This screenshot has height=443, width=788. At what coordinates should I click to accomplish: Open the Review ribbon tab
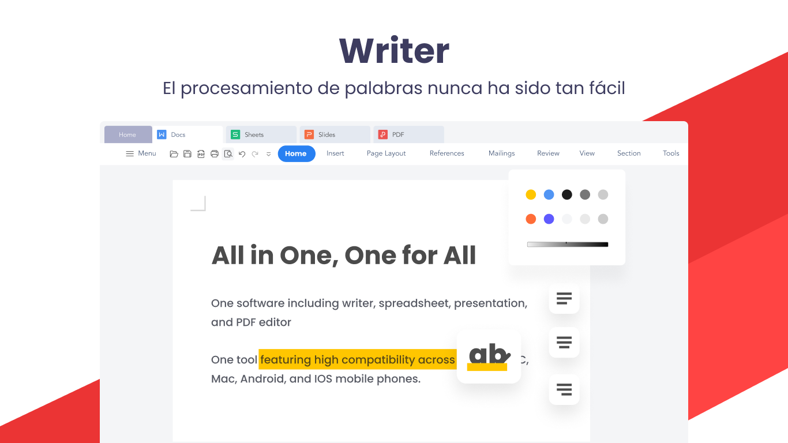point(548,153)
